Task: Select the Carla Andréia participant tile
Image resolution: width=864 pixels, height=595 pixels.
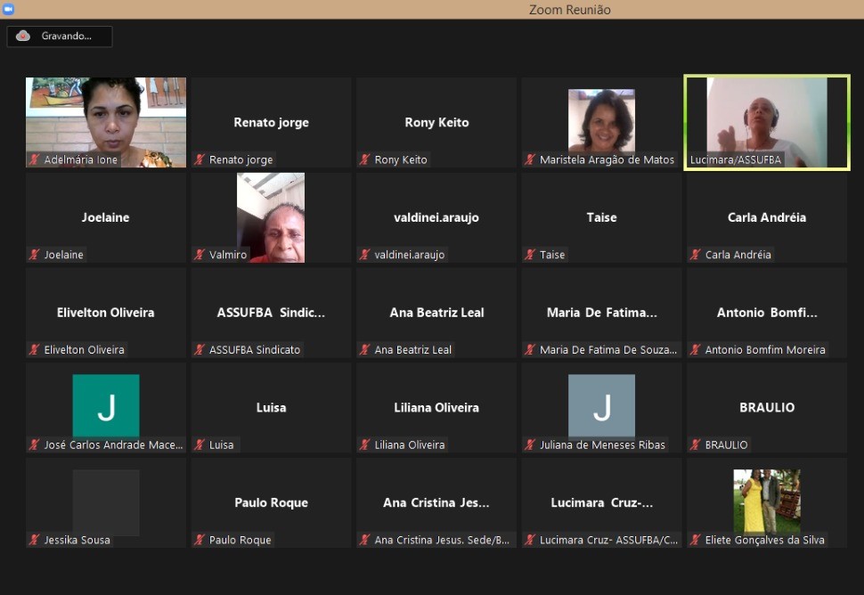Action: (x=767, y=218)
